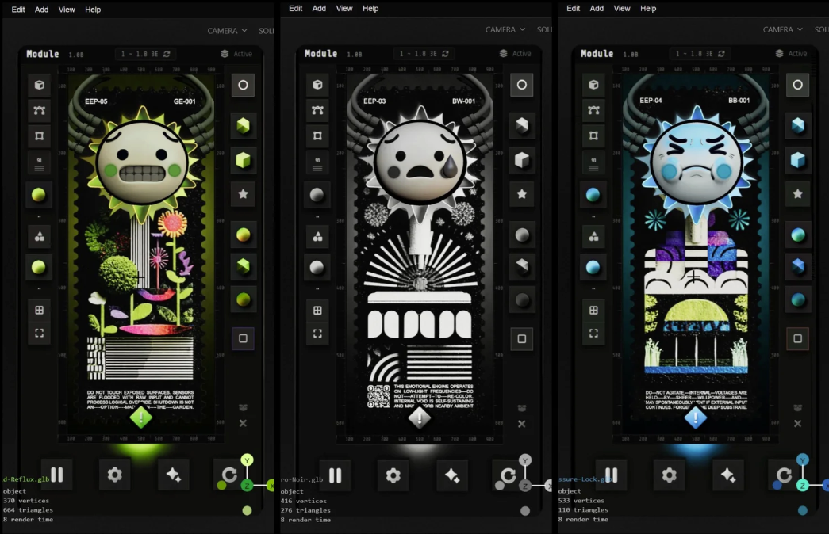Open settings gear in blue module
Screen dimensions: 829x534
669,475
